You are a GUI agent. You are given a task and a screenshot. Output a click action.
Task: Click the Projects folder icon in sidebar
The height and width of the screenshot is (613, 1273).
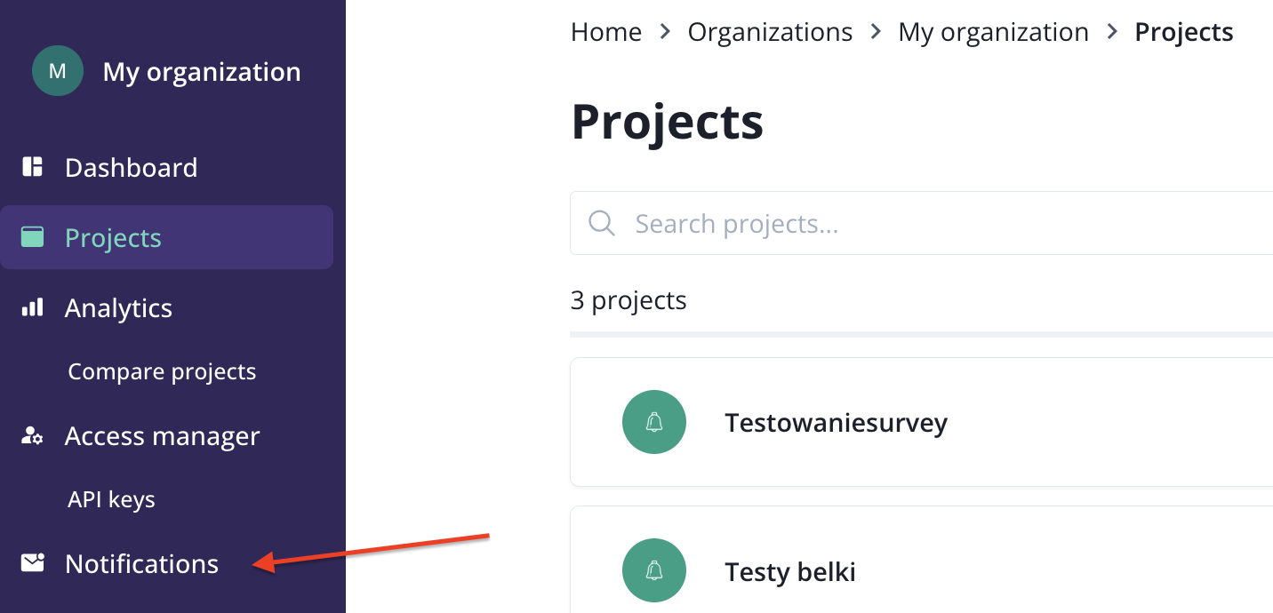coord(33,237)
